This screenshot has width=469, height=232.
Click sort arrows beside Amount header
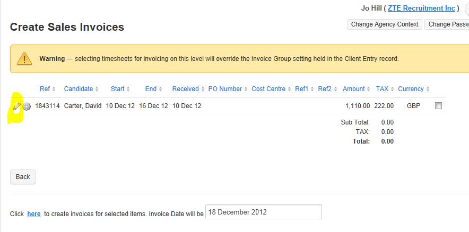[x=369, y=89]
